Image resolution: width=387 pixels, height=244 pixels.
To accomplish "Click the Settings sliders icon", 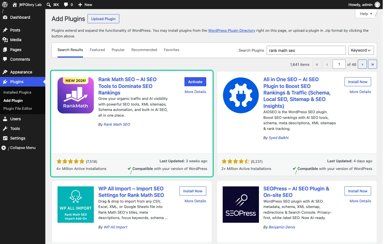I will click(x=5, y=138).
